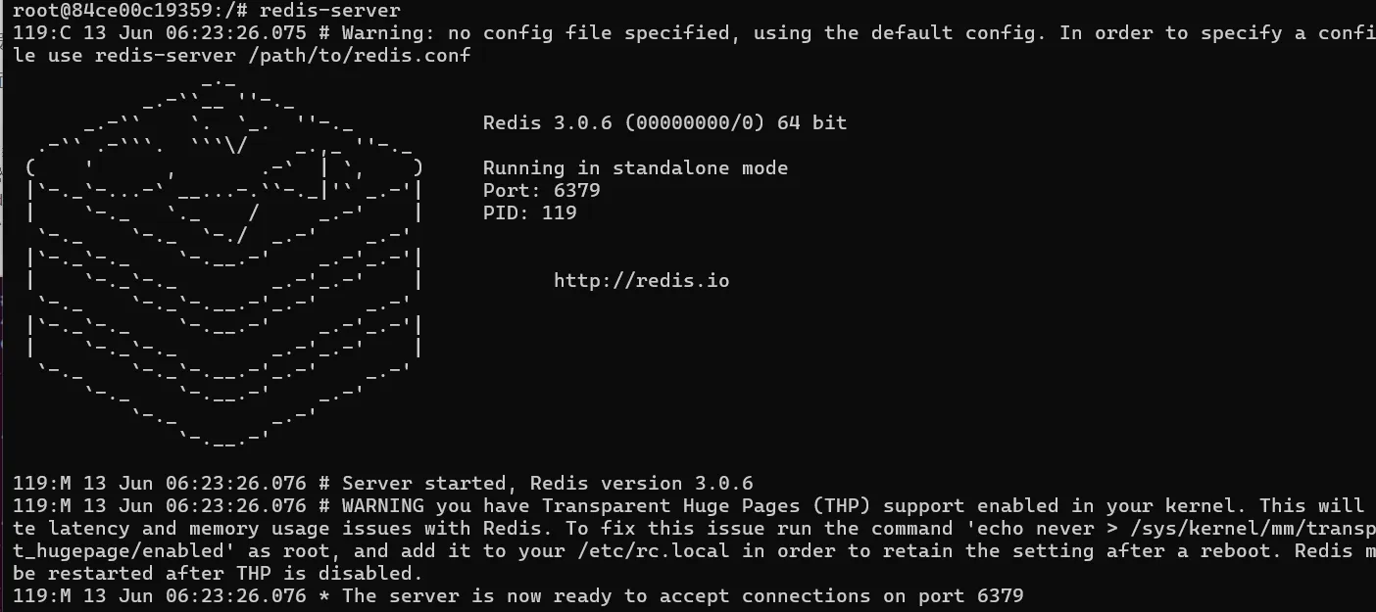Viewport: 1376px width, 612px height.
Task: Click the "no config file specified" warning
Action: (588, 33)
